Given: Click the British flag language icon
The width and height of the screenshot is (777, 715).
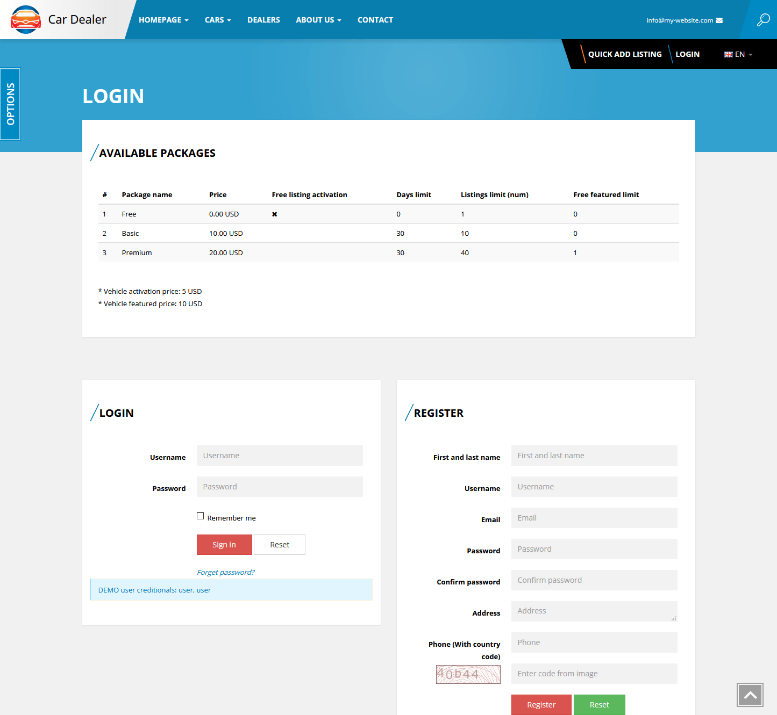Looking at the screenshot, I should tap(729, 54).
